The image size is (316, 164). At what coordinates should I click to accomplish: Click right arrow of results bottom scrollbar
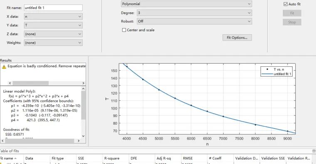pos(79,141)
